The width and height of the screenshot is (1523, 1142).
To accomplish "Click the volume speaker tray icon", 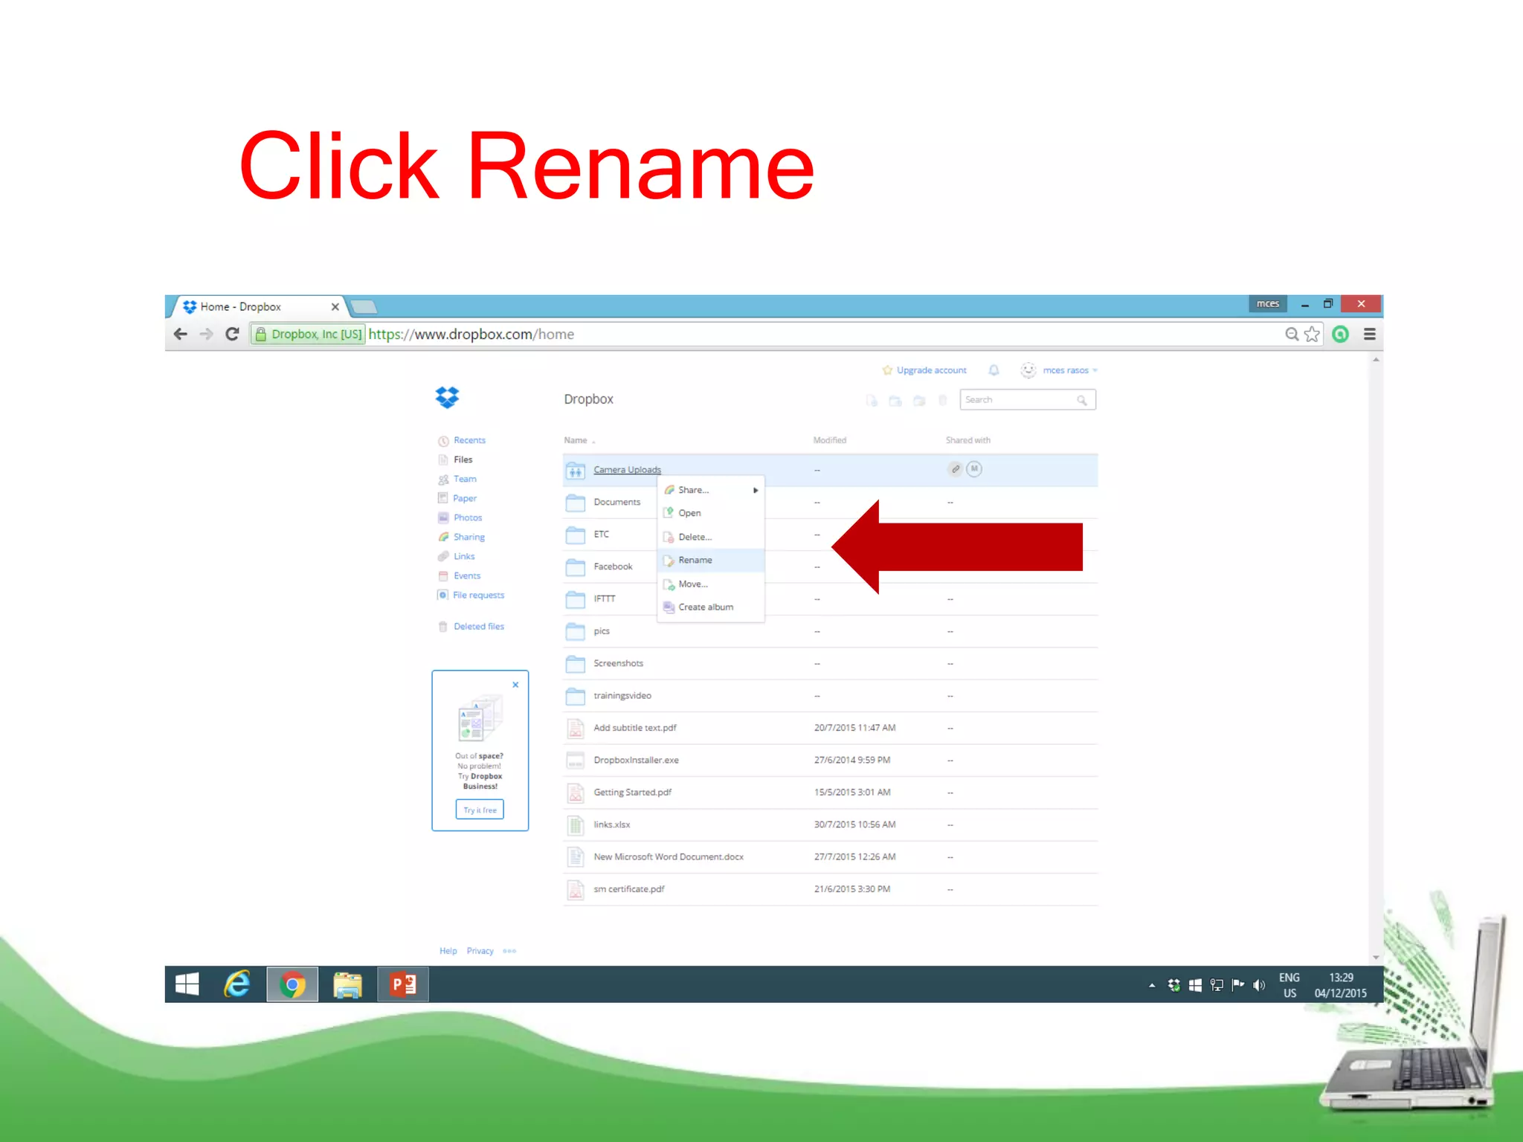I will 1259,985.
